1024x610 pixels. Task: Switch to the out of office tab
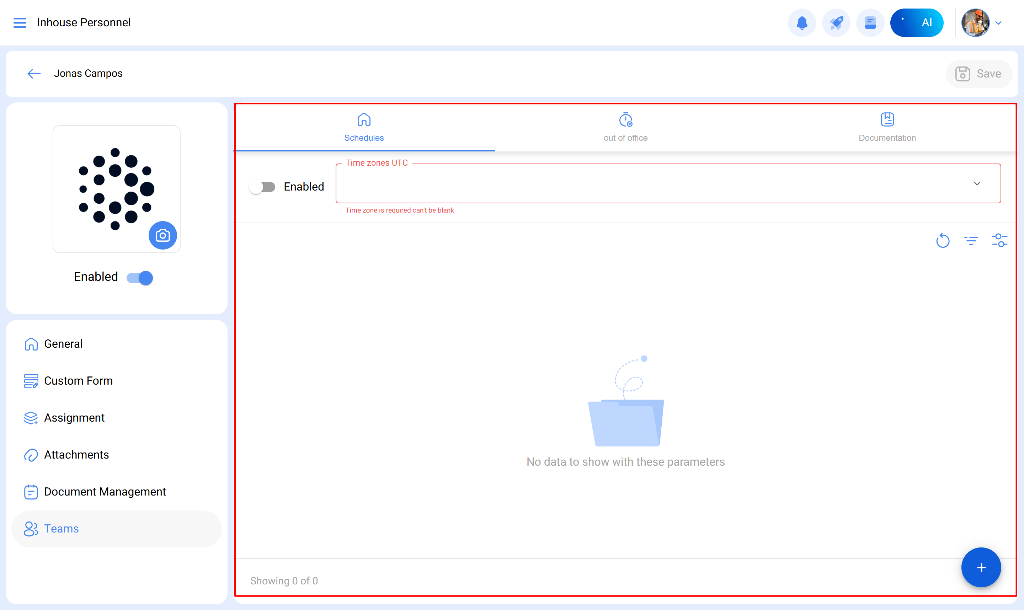point(625,127)
